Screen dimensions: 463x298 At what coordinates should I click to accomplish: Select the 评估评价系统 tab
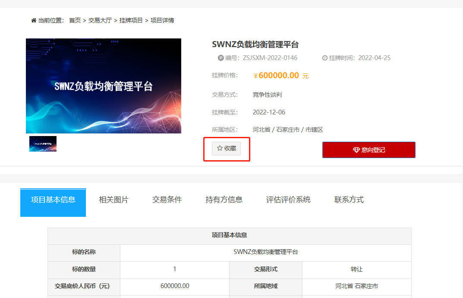pos(288,200)
